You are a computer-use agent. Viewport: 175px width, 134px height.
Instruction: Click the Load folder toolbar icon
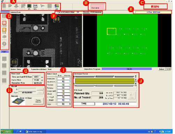(10, 6)
